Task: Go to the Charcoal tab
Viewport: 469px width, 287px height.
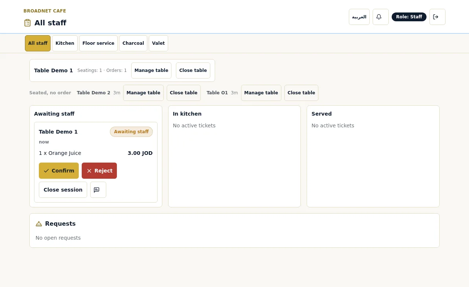Action: click(x=133, y=43)
